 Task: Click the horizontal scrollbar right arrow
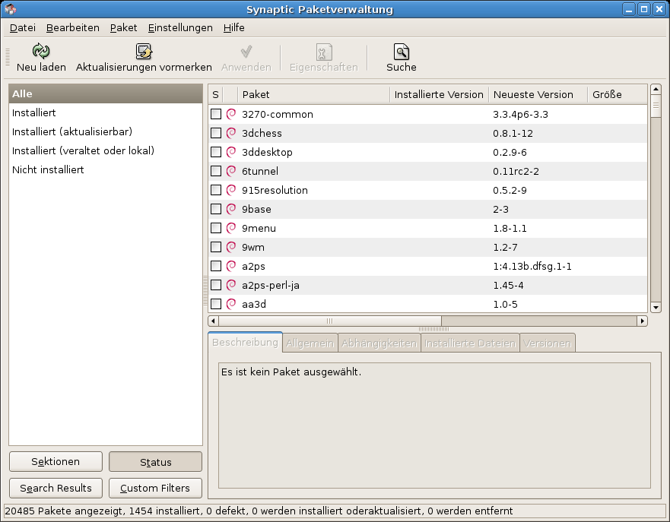(x=642, y=321)
